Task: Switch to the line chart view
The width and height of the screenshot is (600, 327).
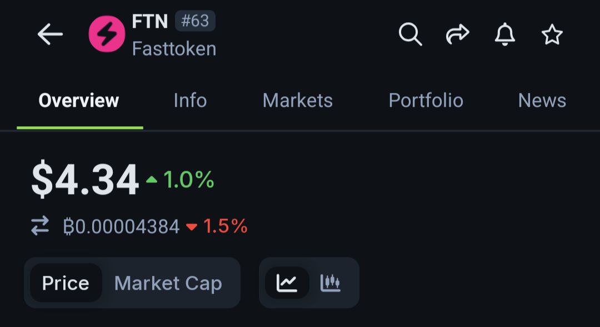Action: tap(287, 283)
